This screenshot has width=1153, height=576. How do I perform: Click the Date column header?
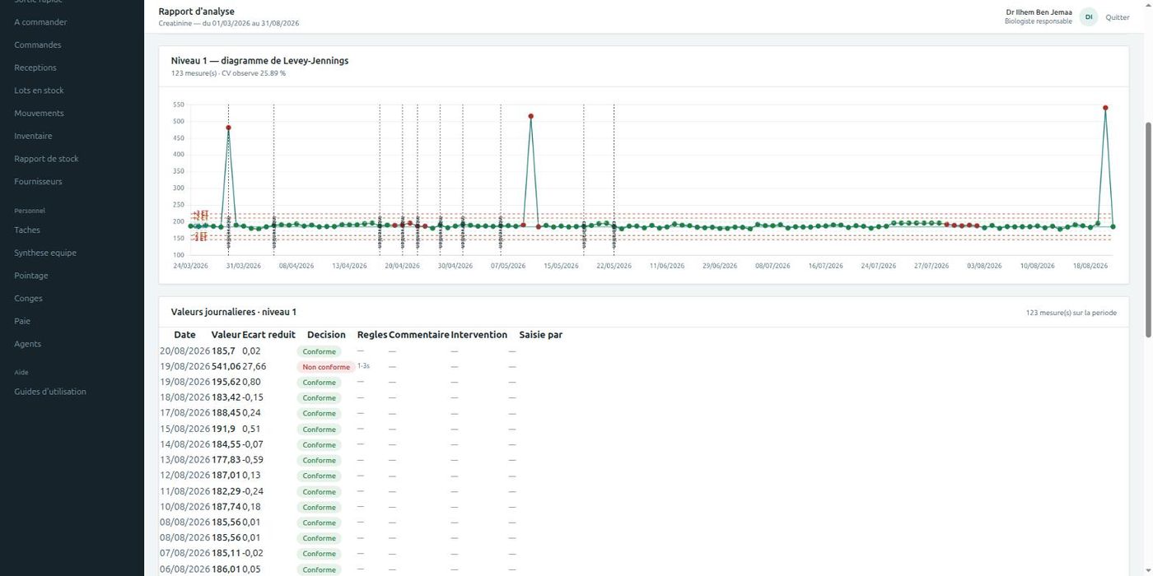pyautogui.click(x=184, y=335)
